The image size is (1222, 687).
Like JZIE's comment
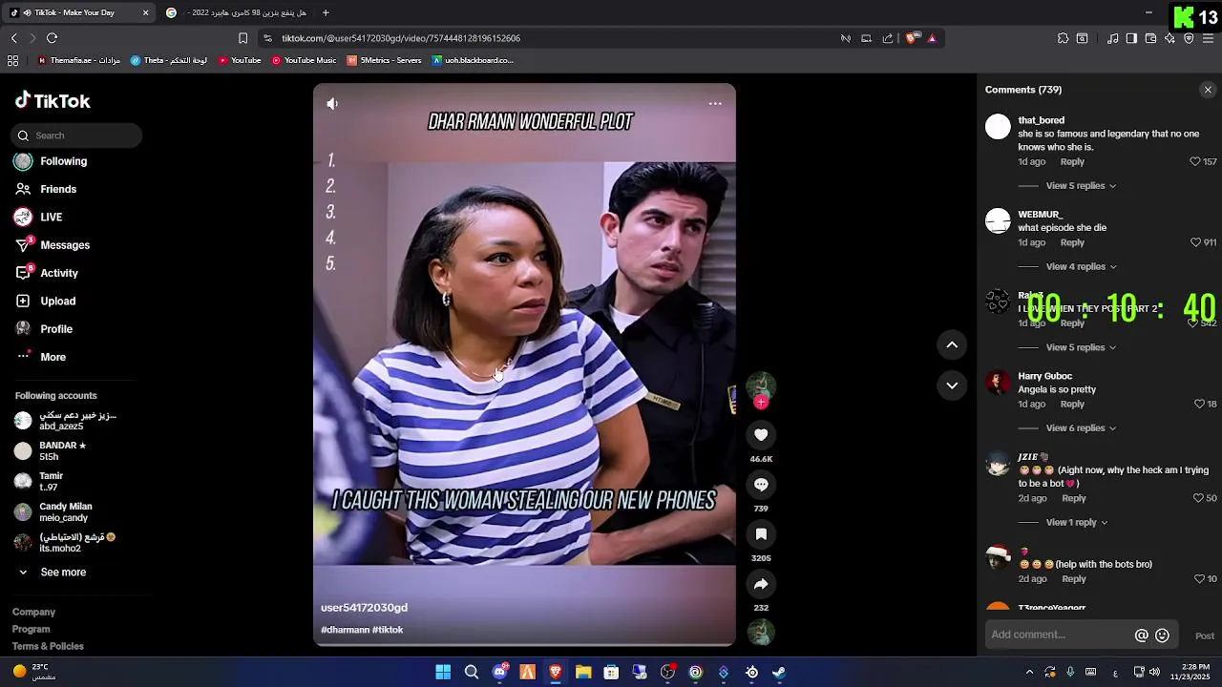1199,498
